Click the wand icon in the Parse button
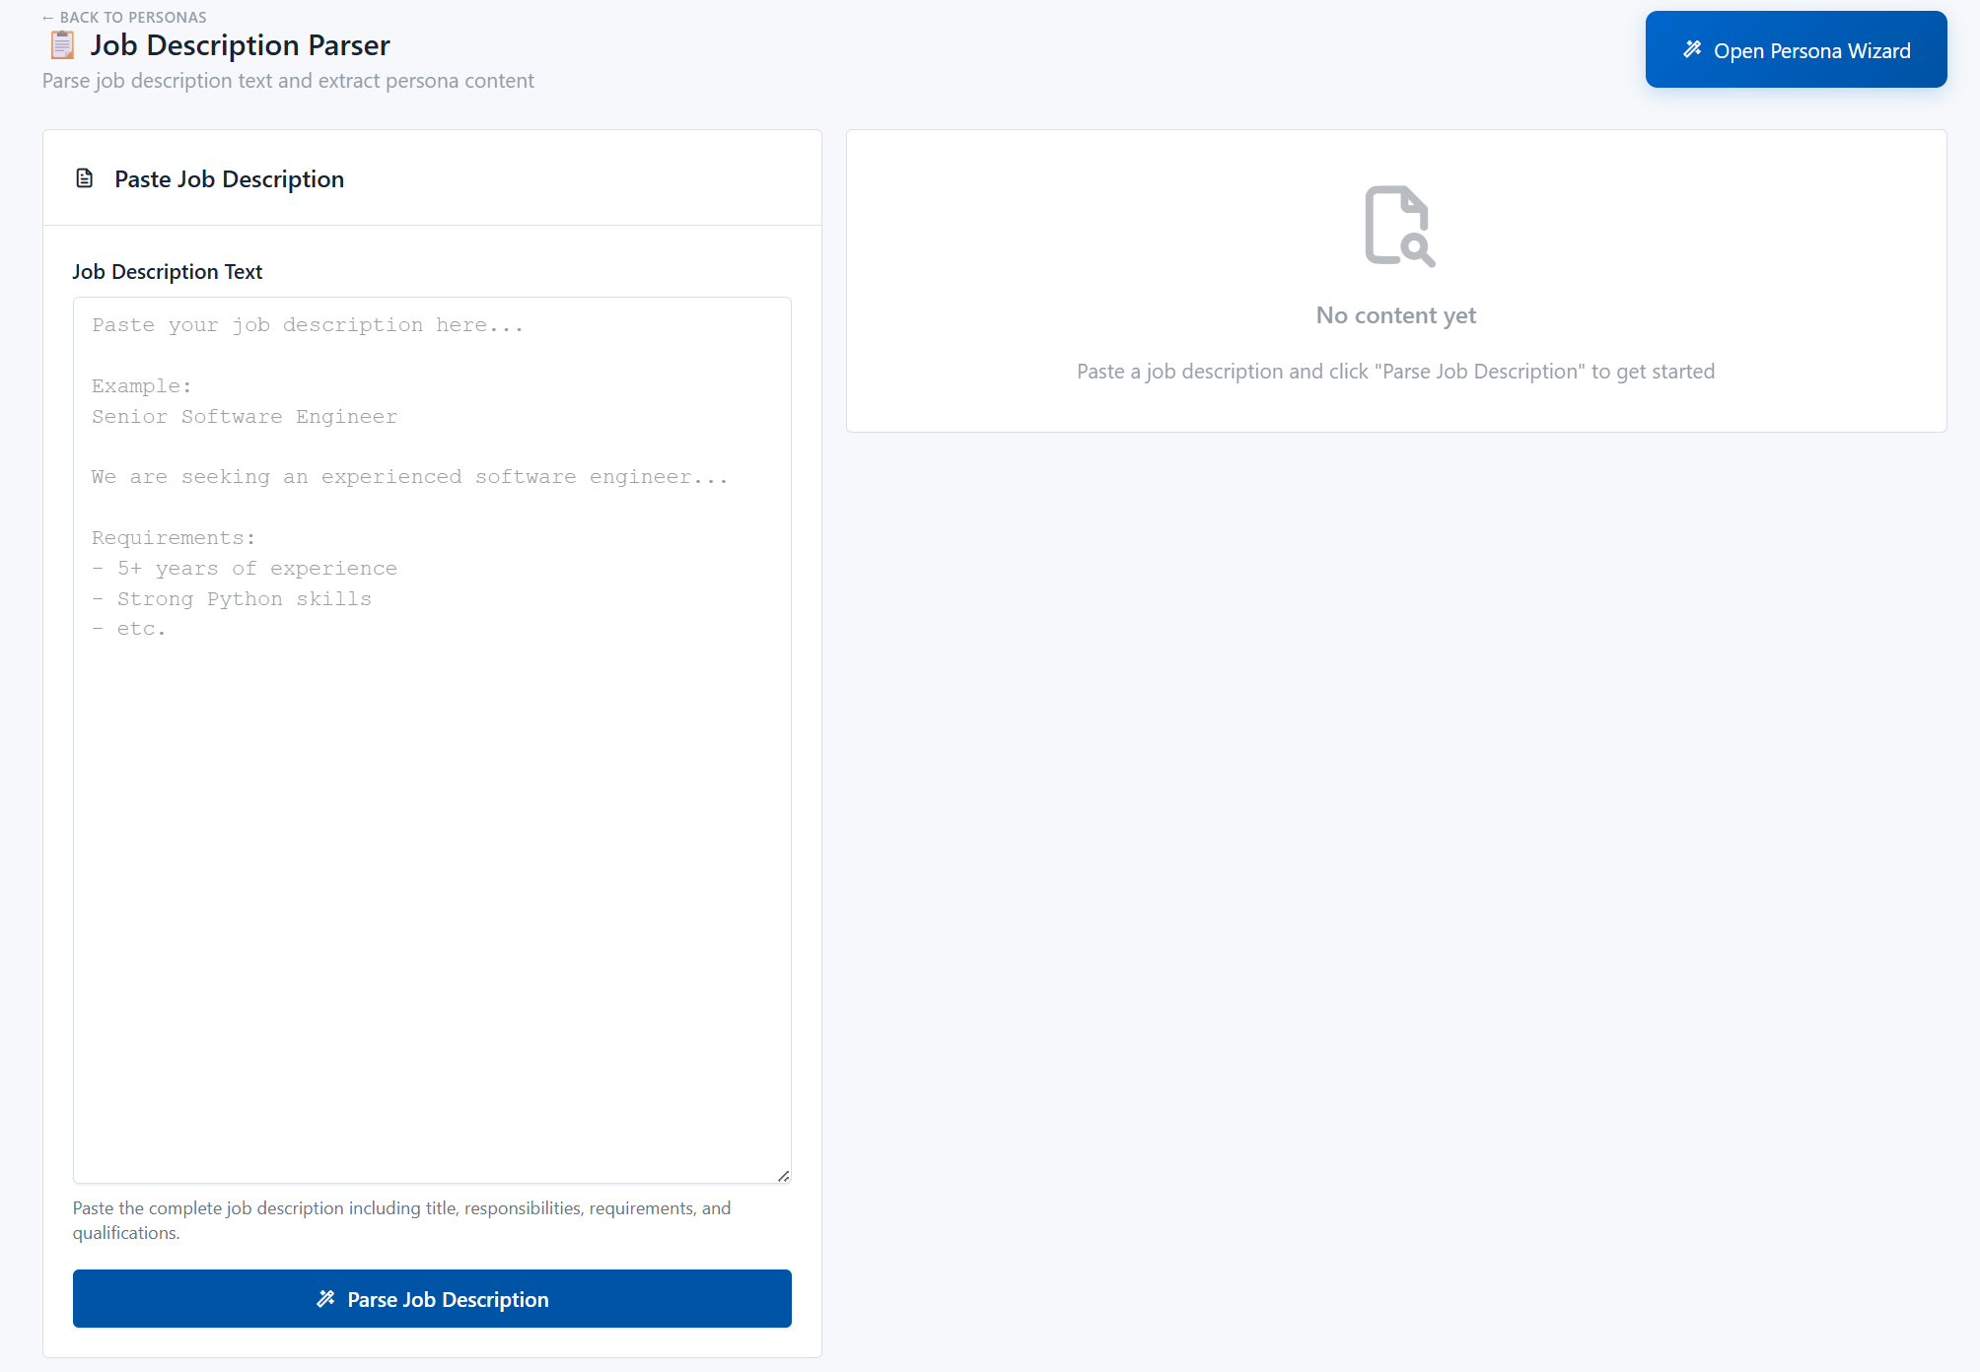 click(325, 1299)
